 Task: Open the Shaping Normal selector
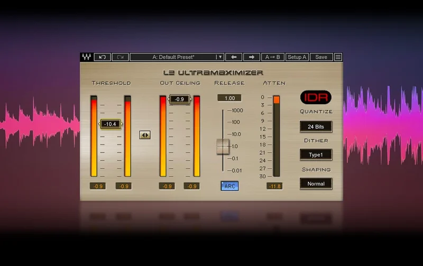point(316,184)
